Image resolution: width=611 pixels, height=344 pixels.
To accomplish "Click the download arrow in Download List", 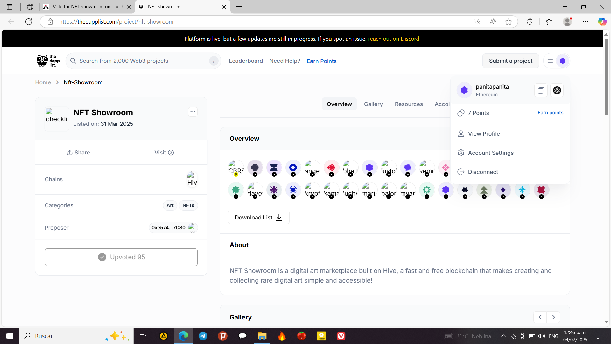I will click(x=279, y=218).
